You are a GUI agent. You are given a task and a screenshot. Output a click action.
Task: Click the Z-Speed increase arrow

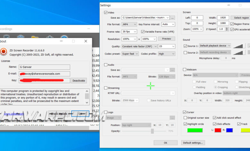coord(227,28)
